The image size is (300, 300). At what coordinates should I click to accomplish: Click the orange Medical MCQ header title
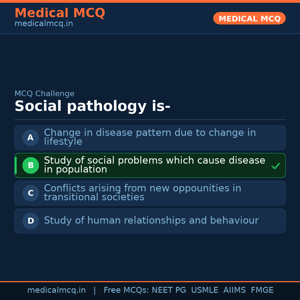tap(60, 13)
